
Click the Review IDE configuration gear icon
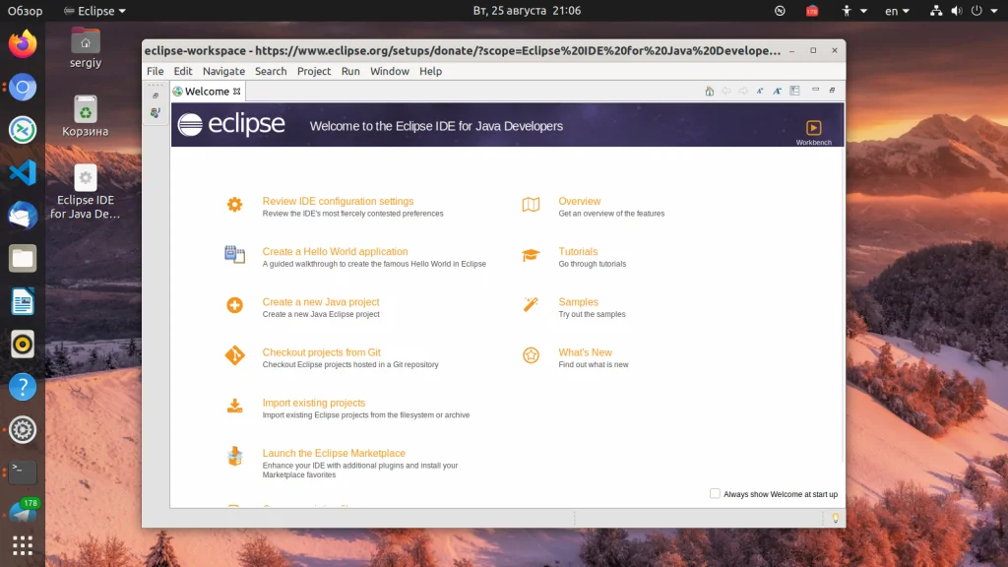click(x=234, y=205)
